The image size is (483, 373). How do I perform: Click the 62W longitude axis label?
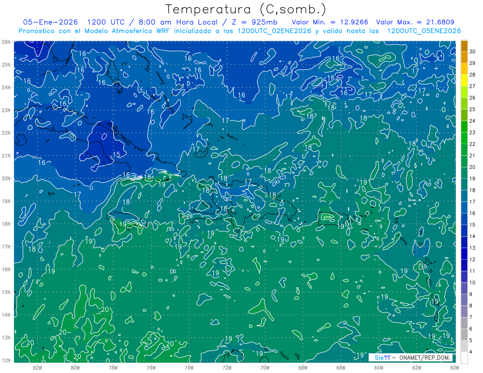417,367
